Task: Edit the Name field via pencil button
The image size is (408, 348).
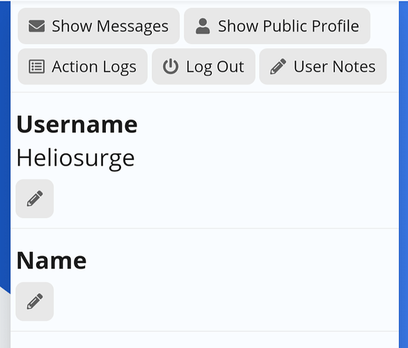Action: [35, 301]
